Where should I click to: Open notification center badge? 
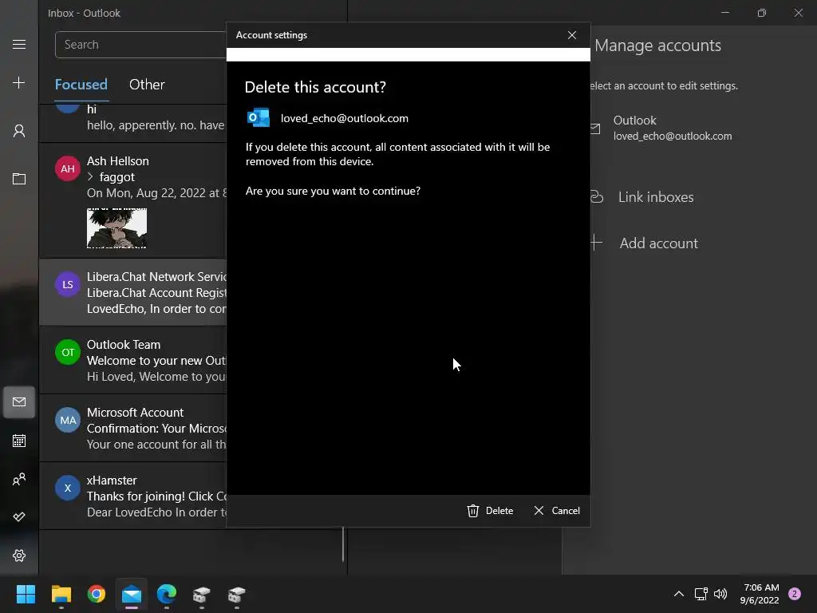(x=795, y=594)
